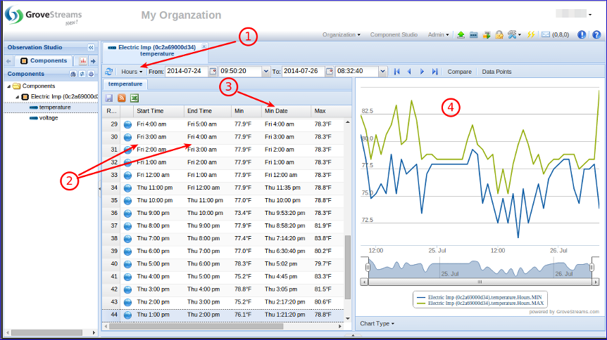The image size is (607, 340).
Task: Click the refresh icon beside Hours
Action: [108, 72]
